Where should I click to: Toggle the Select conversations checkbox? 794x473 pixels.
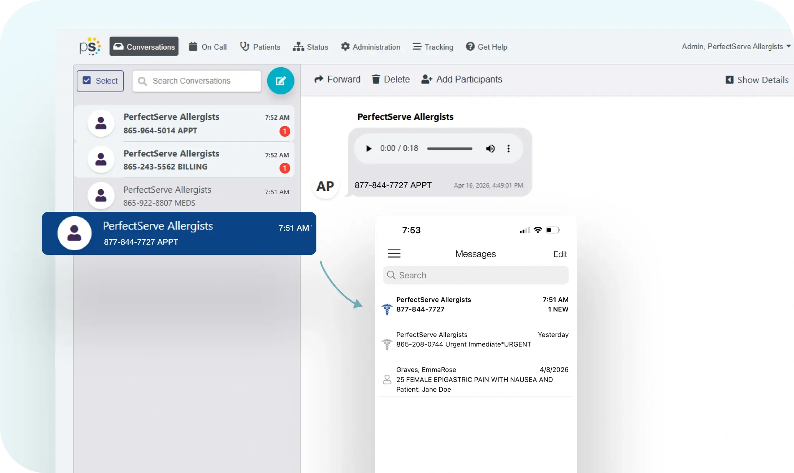pos(100,81)
